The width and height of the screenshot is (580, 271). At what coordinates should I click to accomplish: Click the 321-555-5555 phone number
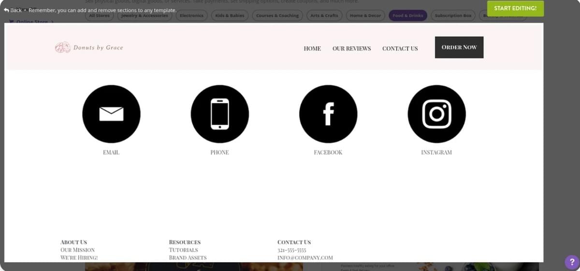pos(292,250)
